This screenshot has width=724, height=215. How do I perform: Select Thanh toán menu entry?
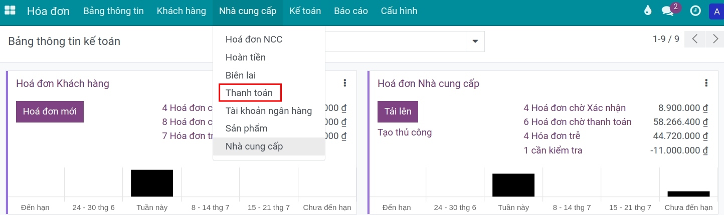(x=269, y=93)
